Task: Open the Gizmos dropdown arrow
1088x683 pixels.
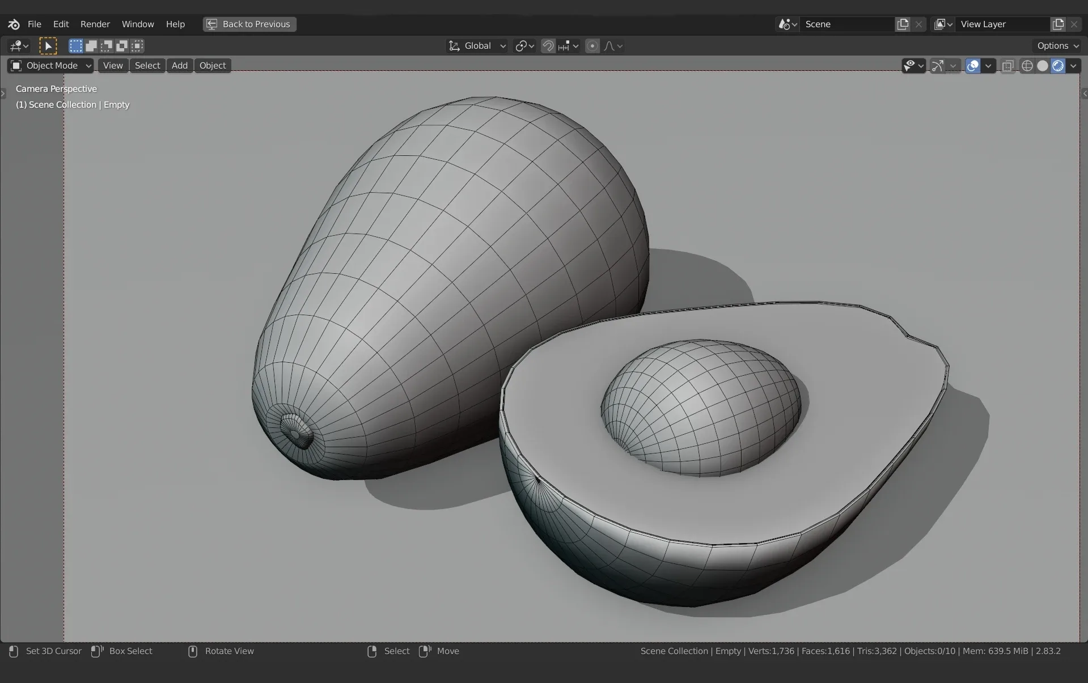Action: coord(954,66)
